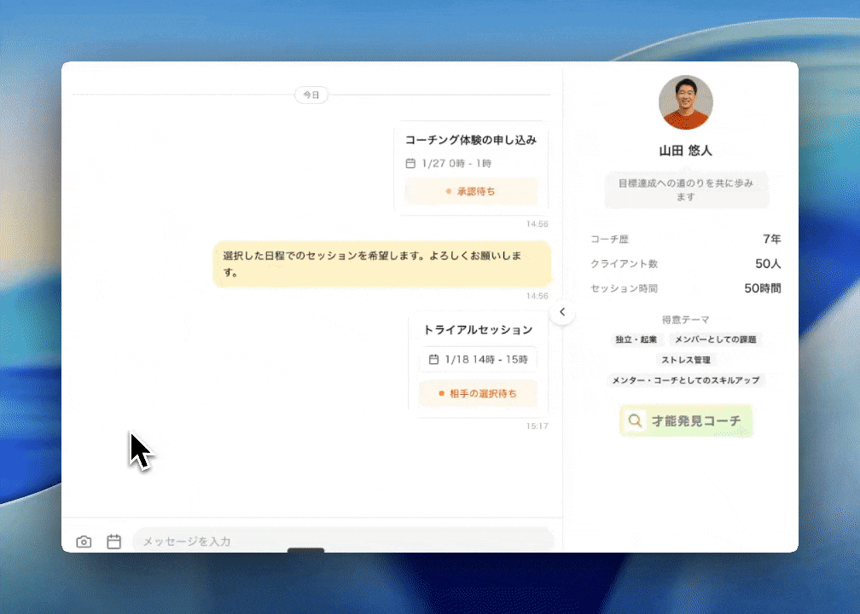Click the 7年 coach experience value

click(x=771, y=239)
